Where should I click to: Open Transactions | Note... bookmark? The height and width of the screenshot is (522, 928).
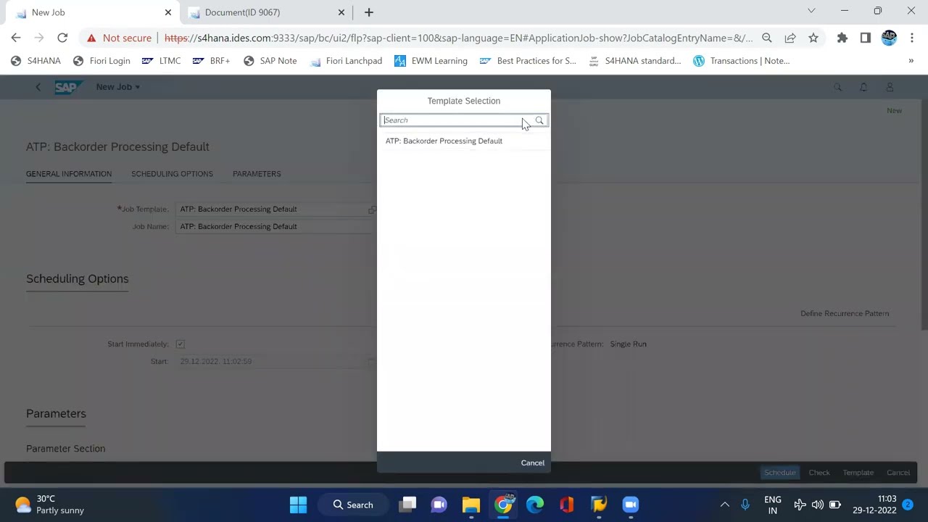742,61
